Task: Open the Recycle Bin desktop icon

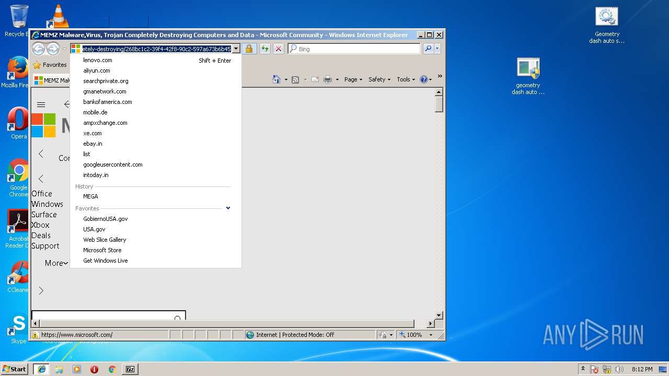Action: coord(18,21)
